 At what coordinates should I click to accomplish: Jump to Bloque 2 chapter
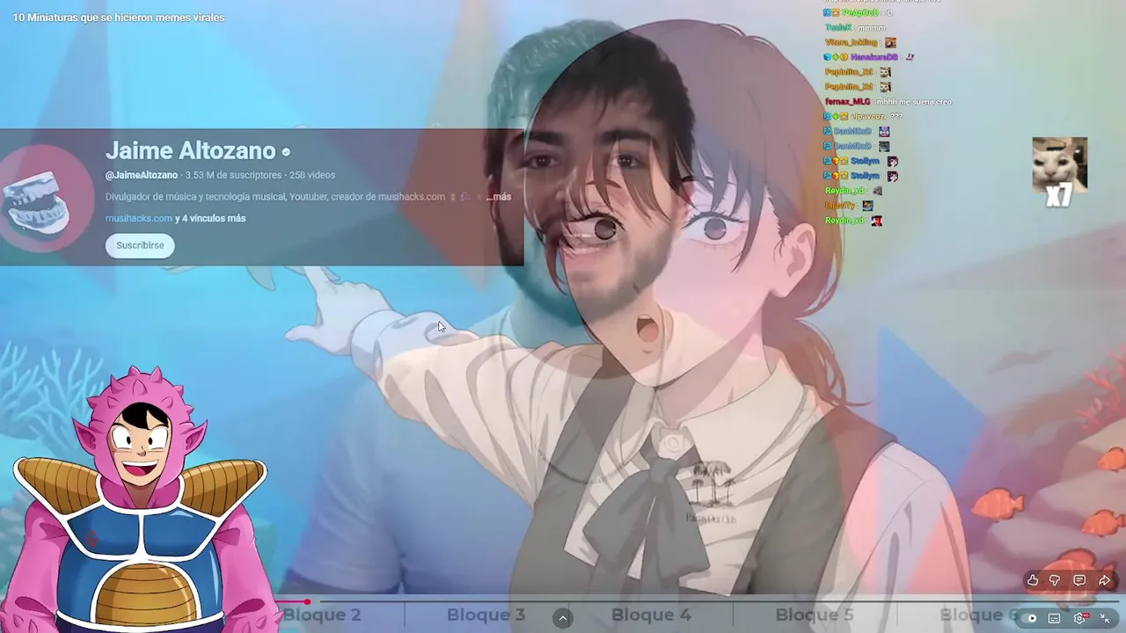[x=322, y=615]
